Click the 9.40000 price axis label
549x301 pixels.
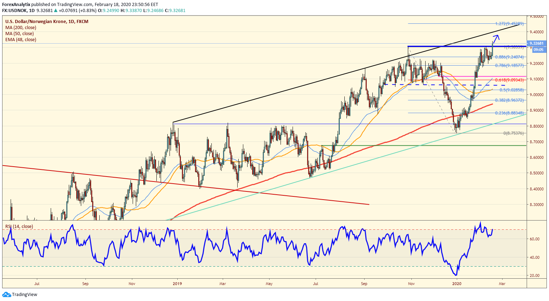[537, 32]
